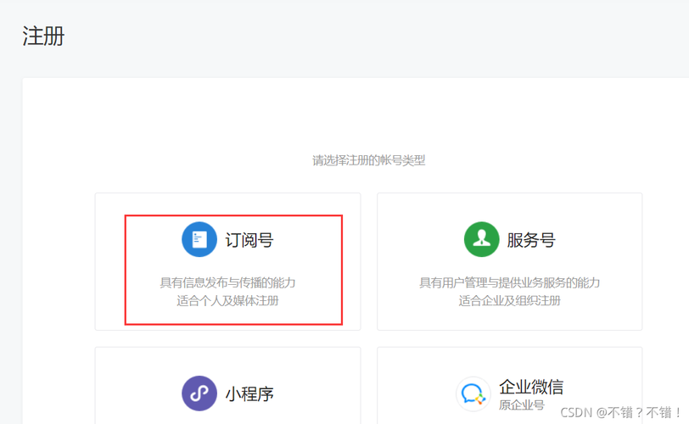The image size is (689, 424).
Task: Click the blue 订阅号 document icon
Action: [199, 239]
